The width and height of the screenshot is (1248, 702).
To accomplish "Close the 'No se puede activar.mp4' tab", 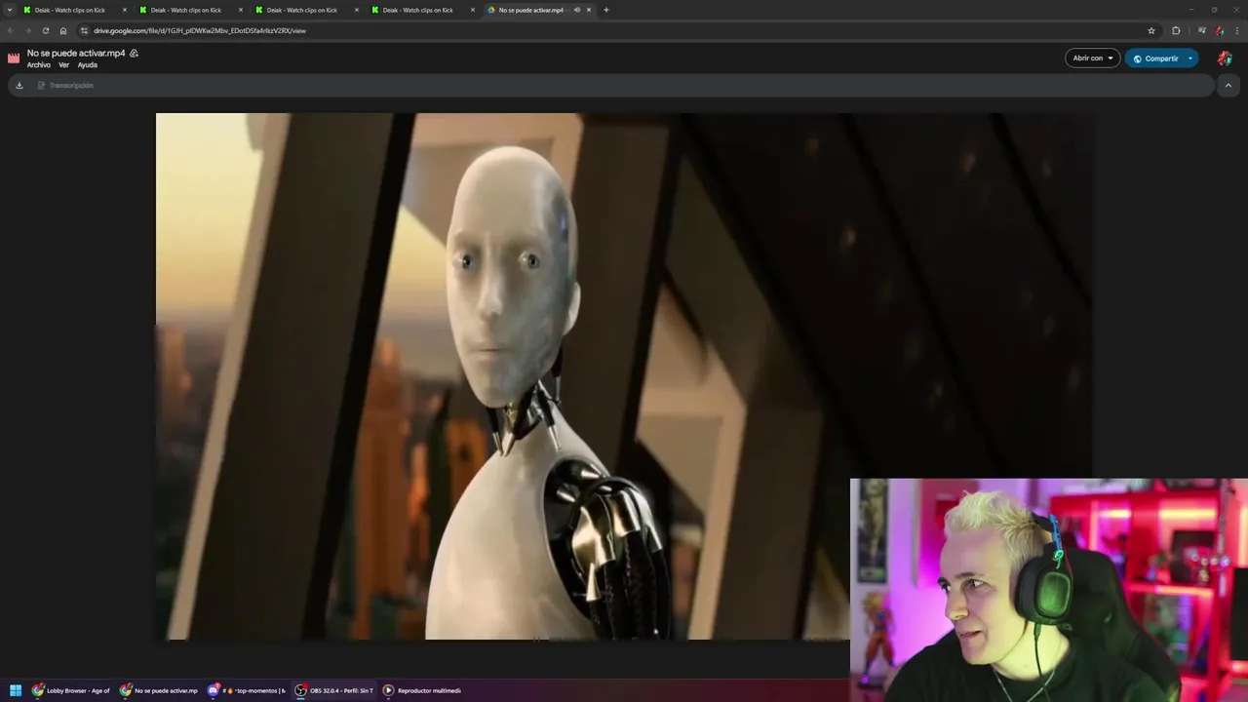I will pos(589,10).
